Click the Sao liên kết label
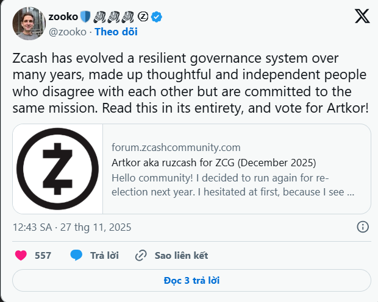Screen dimensions: 378x302 pos(181,255)
